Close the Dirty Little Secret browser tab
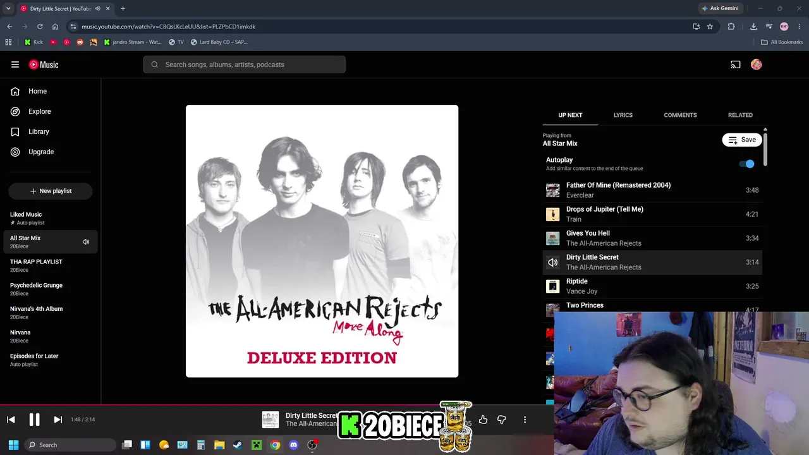The height and width of the screenshot is (455, 809). pos(107,8)
